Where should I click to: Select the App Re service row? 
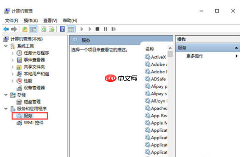156,116
